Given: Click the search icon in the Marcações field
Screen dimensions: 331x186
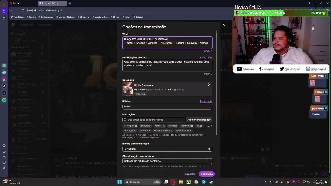Looking at the screenshot, I should [x=125, y=120].
